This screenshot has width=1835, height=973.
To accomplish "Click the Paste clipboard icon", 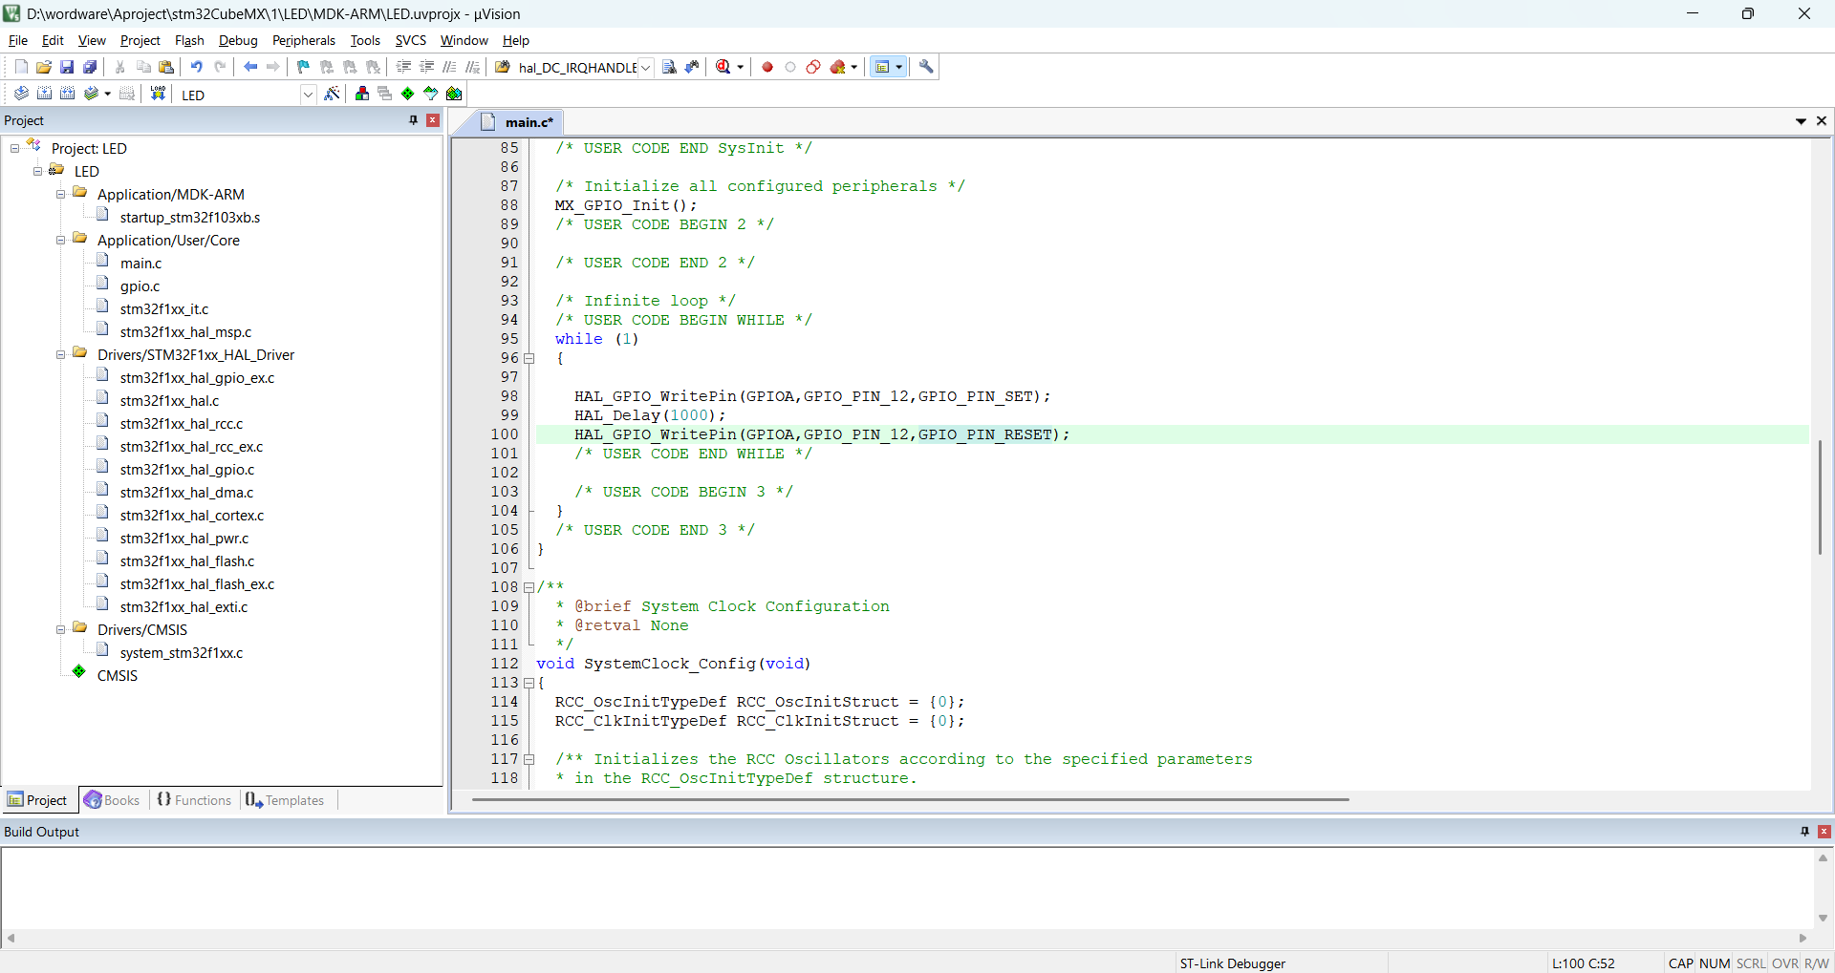I will [166, 67].
